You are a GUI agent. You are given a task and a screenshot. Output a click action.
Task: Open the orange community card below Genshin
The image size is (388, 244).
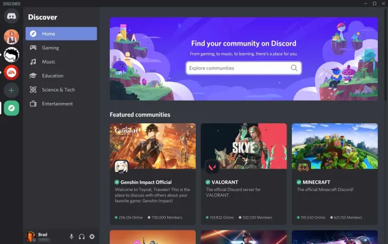tap(153, 237)
